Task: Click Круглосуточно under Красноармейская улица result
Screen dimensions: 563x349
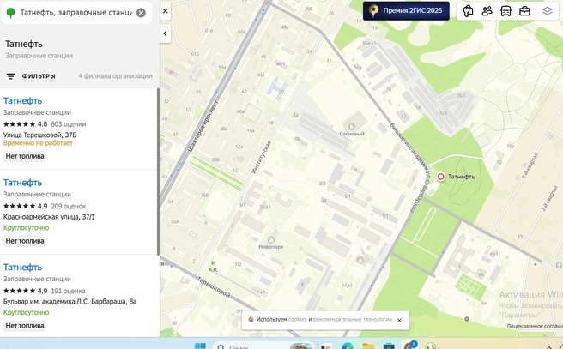Action: point(26,228)
